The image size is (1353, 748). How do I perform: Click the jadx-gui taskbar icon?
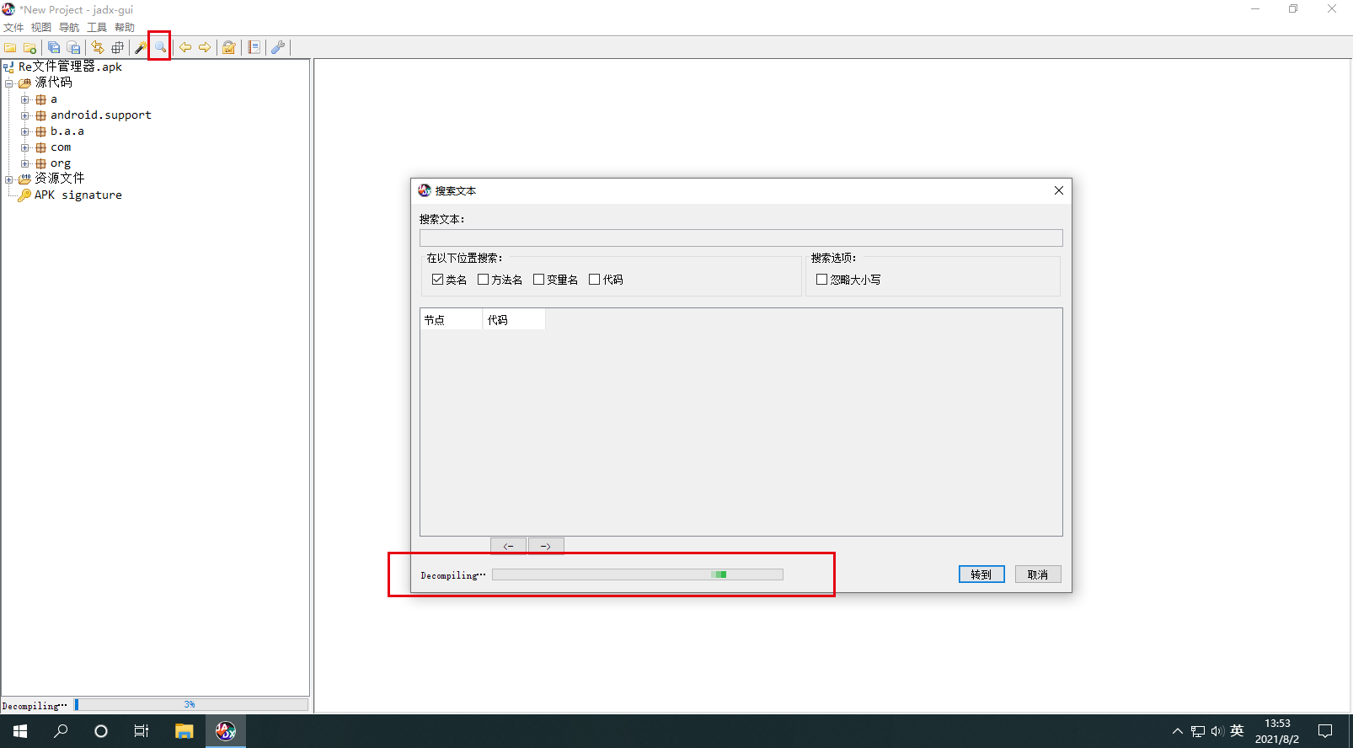[x=226, y=731]
